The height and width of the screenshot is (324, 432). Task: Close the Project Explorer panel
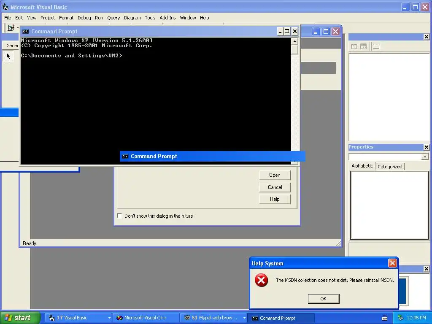(426, 37)
